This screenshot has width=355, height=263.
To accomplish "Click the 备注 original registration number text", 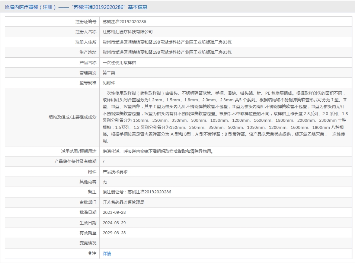I will 137,192.
